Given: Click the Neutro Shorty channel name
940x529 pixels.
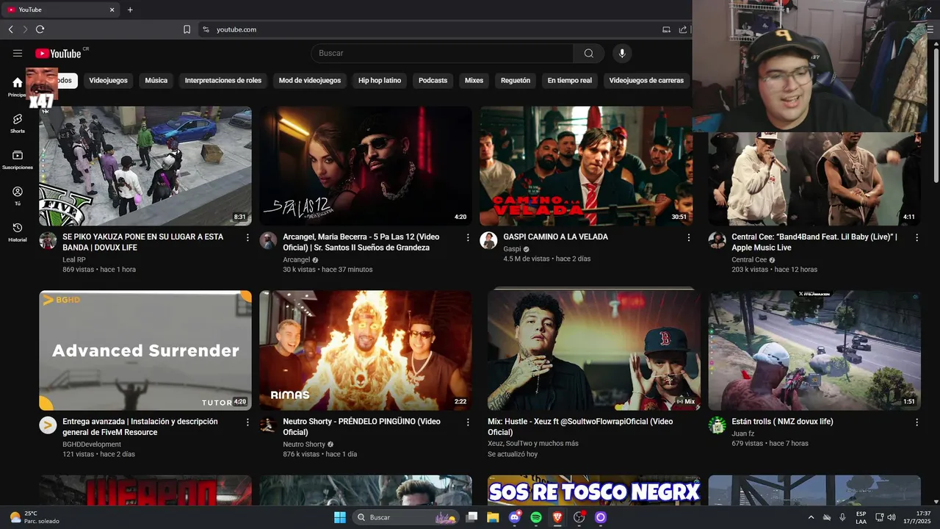Looking at the screenshot, I should [x=304, y=444].
